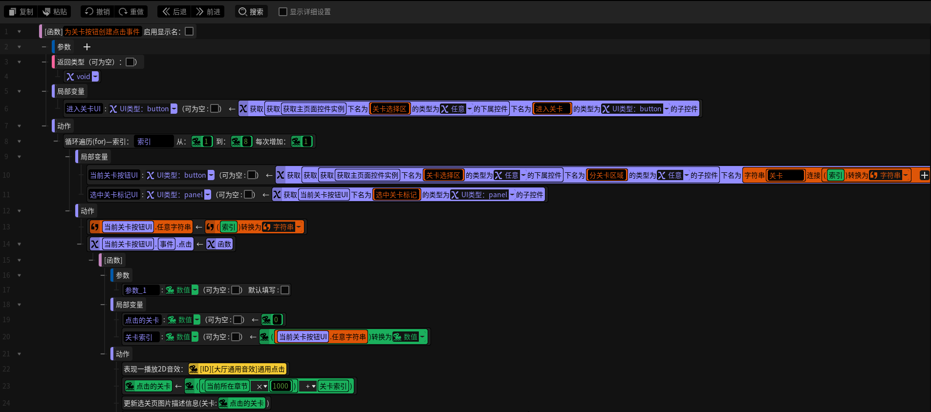931x412 pixels.
Task: Go back with the 后退 button
Action: (x=174, y=12)
